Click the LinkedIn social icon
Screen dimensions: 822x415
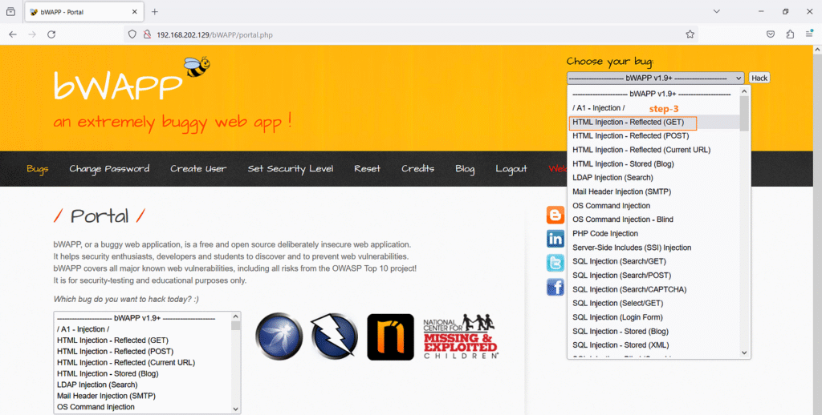click(x=555, y=239)
